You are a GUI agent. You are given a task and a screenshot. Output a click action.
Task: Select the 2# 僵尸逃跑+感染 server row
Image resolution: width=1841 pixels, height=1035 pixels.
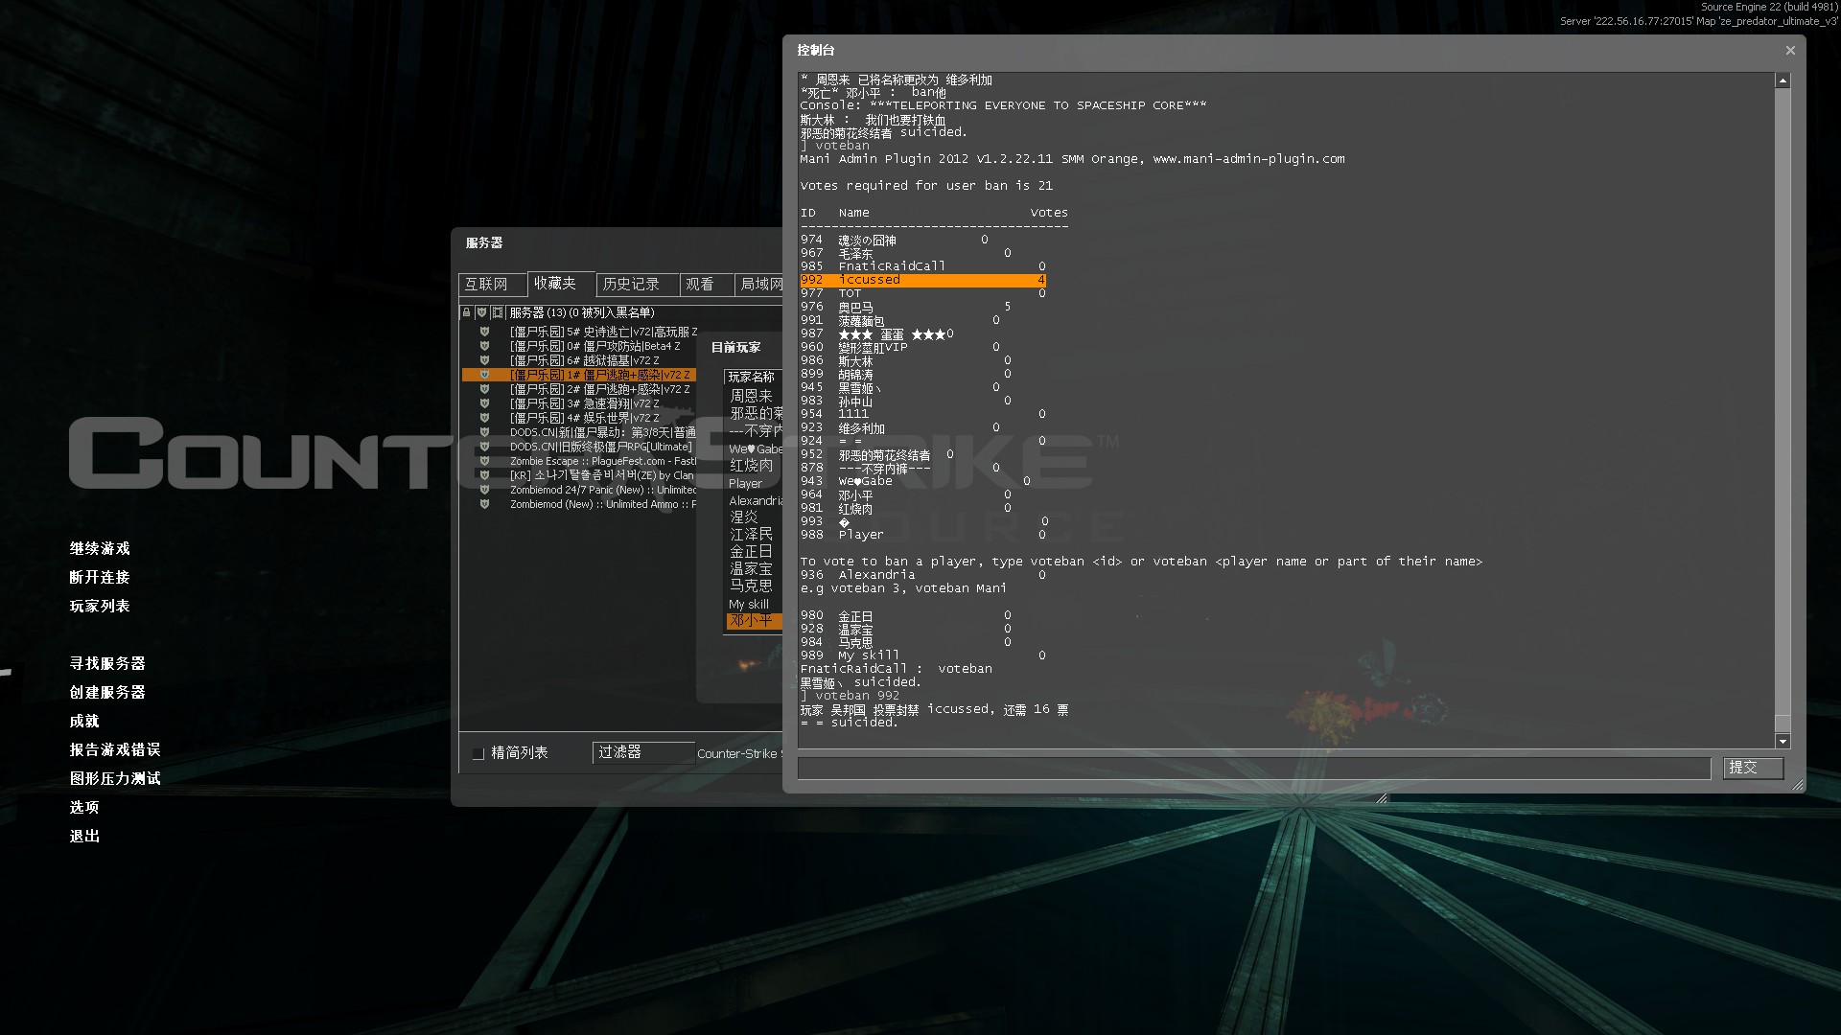coord(579,389)
